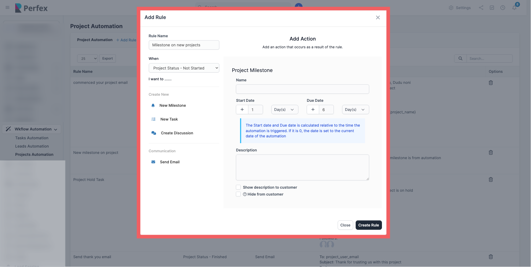Open the activity history clock icon
This screenshot has height=267, width=531.
pyautogui.click(x=503, y=8)
